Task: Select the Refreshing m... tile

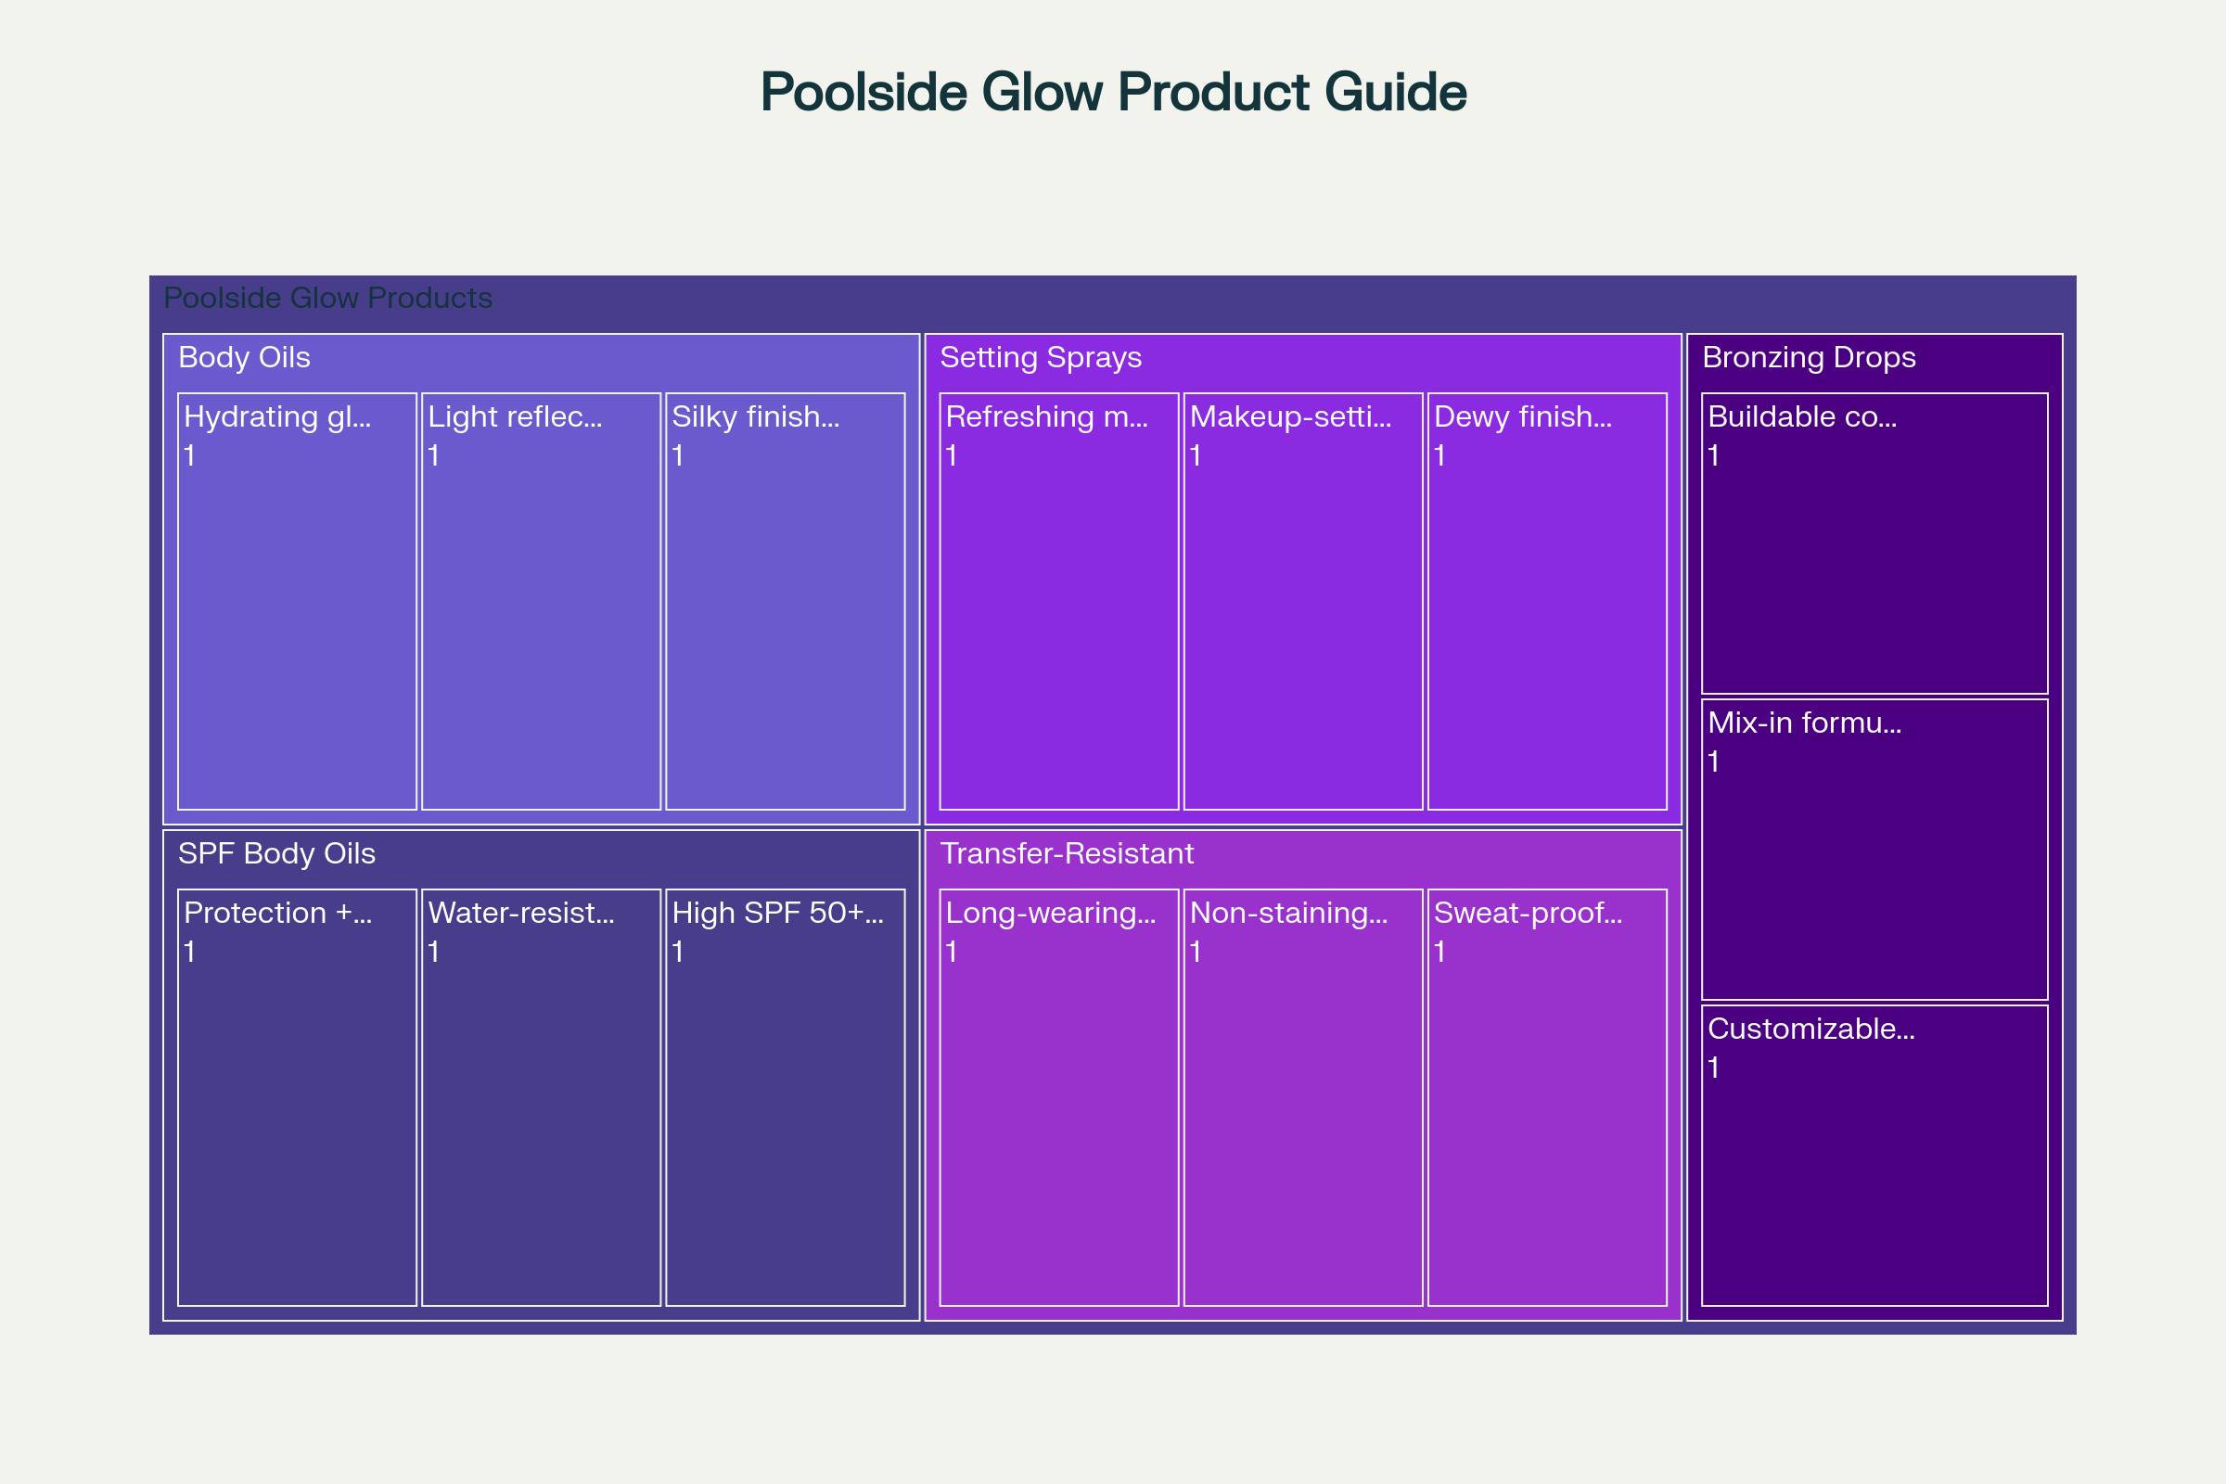Action: point(1059,601)
